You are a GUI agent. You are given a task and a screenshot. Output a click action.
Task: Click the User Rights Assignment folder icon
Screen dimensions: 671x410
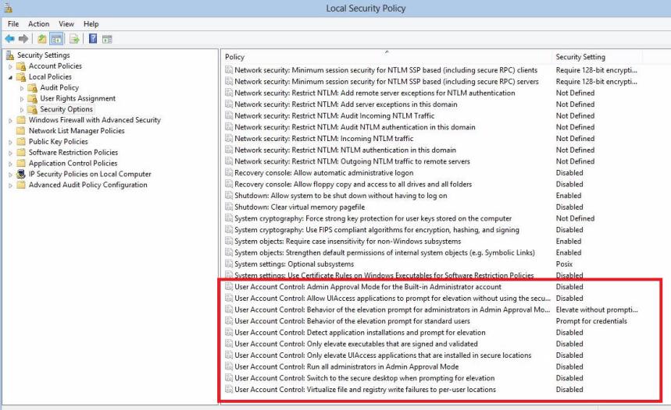[33, 98]
